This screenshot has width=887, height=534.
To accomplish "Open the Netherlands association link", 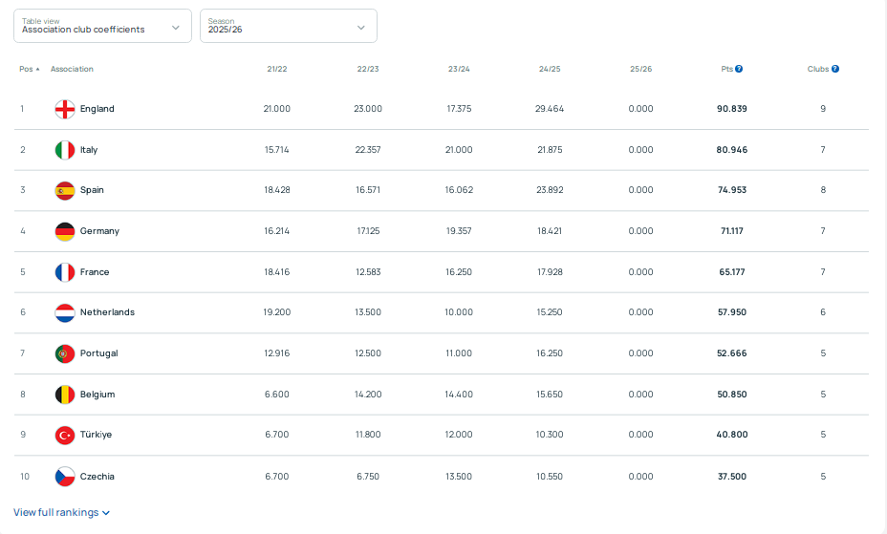I will point(107,312).
